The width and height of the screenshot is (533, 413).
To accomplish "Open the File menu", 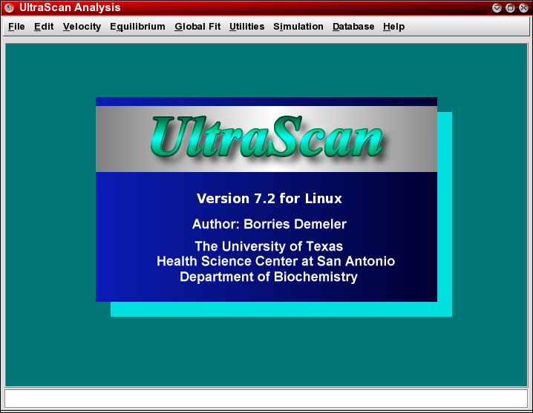I will (16, 27).
